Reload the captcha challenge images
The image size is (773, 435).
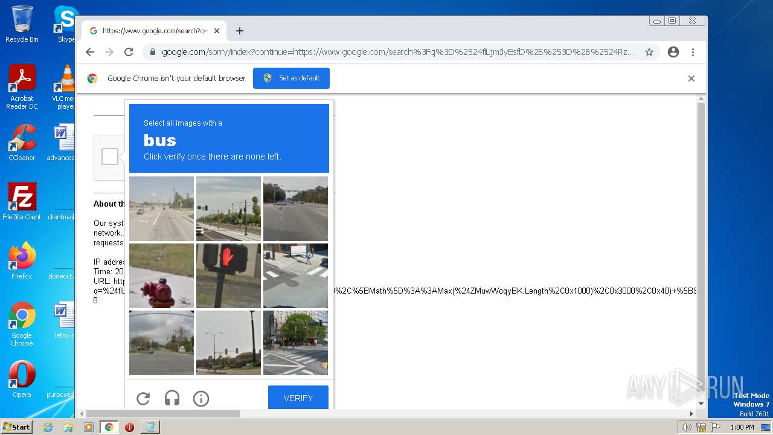pos(143,398)
